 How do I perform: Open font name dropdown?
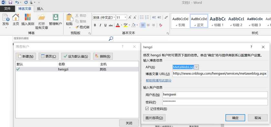(114, 18)
